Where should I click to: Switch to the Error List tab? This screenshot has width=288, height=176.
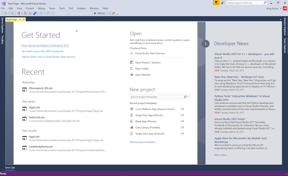point(10,168)
